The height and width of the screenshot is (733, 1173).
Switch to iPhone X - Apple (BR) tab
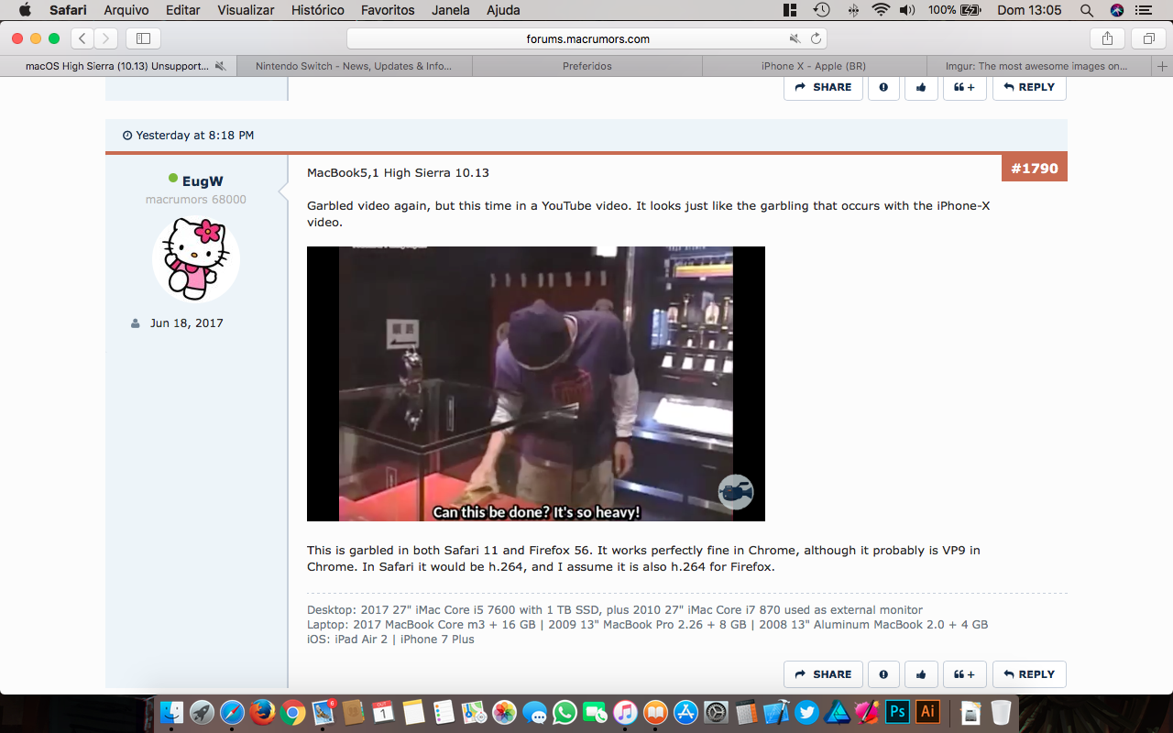pyautogui.click(x=814, y=66)
